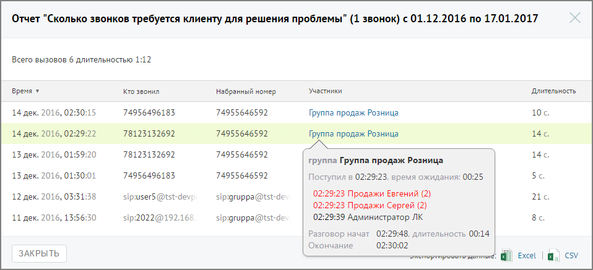The image size is (593, 270).
Task: Click the ЗАКРЫТЬ button
Action: pyautogui.click(x=40, y=253)
